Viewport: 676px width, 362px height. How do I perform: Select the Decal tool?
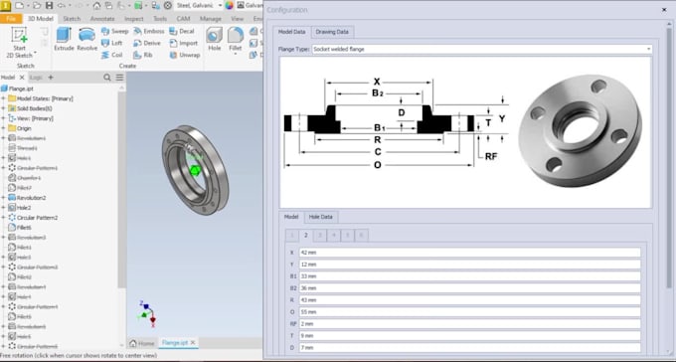(182, 31)
